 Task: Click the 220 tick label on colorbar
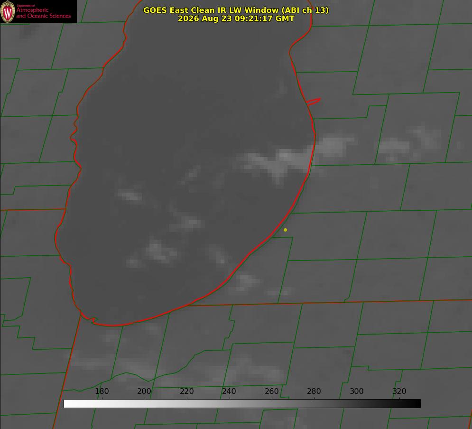[186, 391]
